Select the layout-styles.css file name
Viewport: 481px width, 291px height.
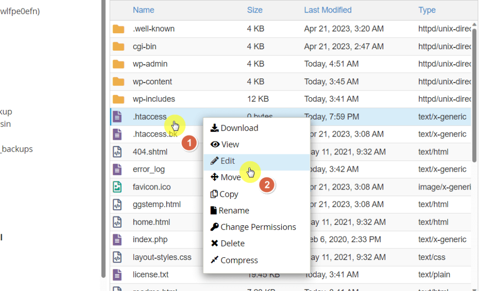pos(162,257)
